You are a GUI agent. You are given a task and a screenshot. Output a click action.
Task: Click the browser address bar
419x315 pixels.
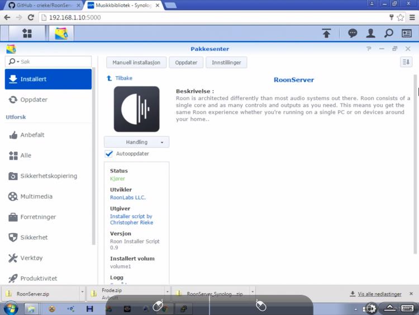tap(214, 17)
